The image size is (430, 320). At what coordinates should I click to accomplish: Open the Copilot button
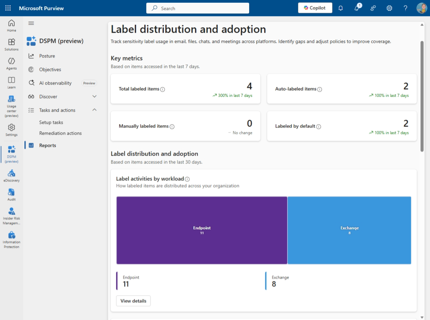click(315, 8)
